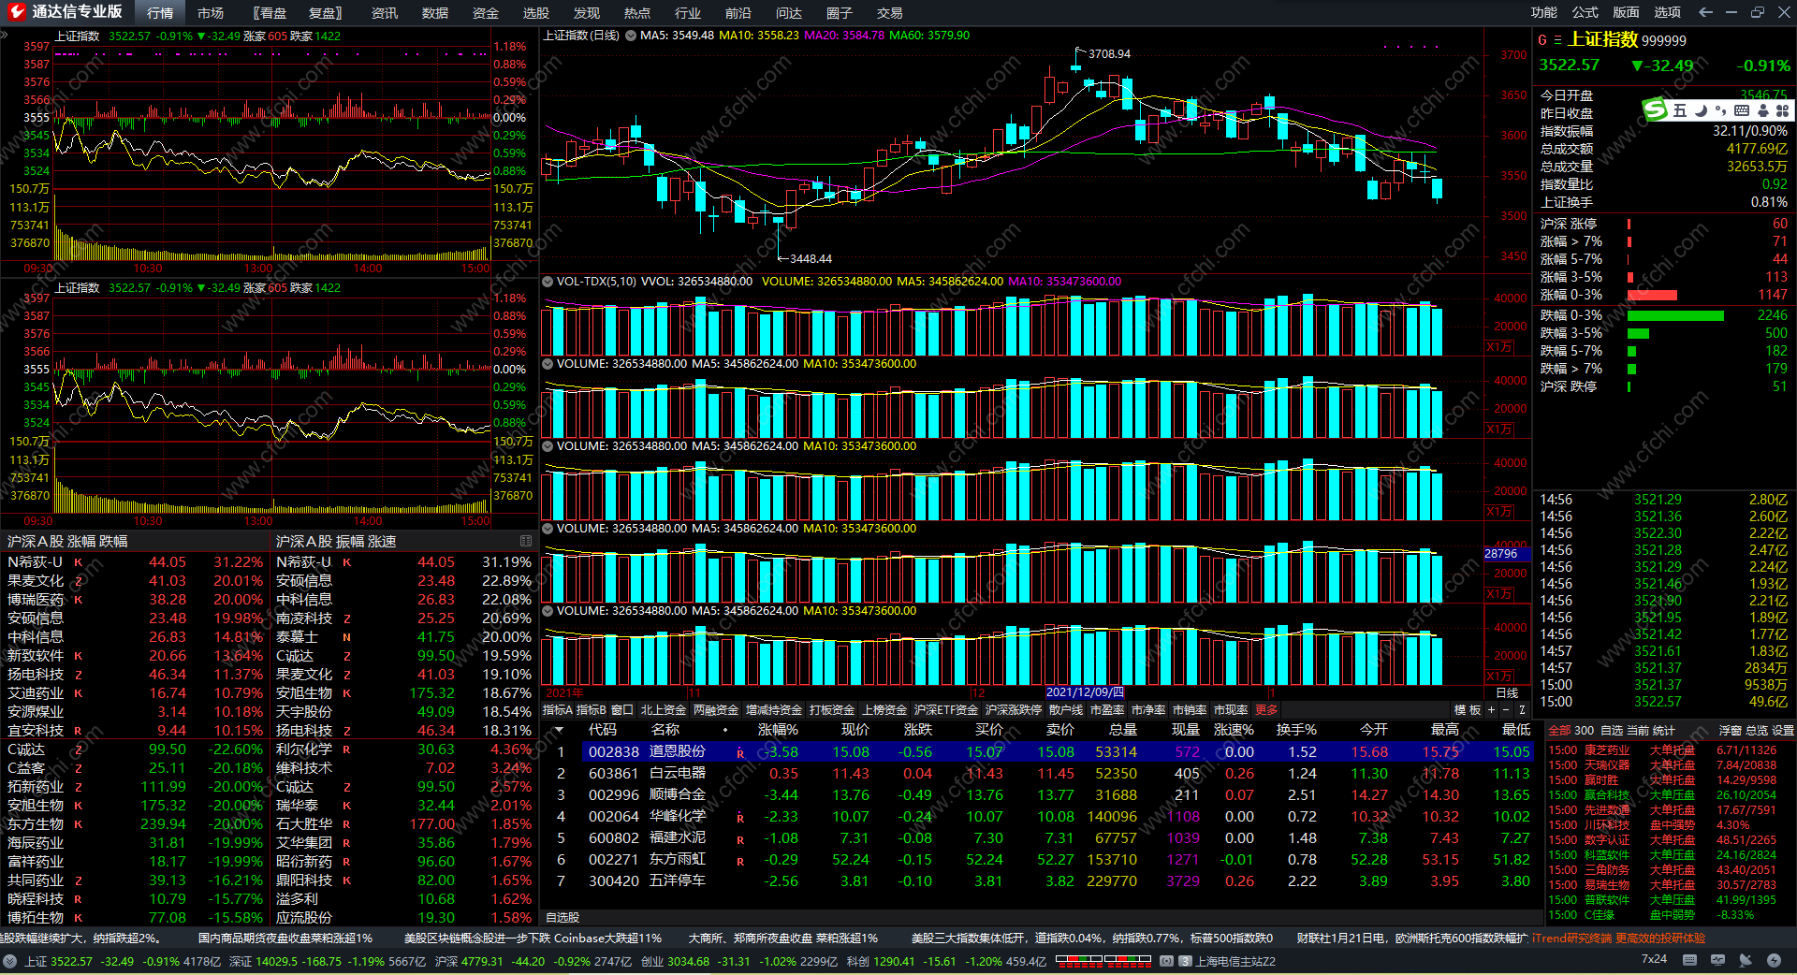Click the back arrow in title bar

(x=1705, y=12)
